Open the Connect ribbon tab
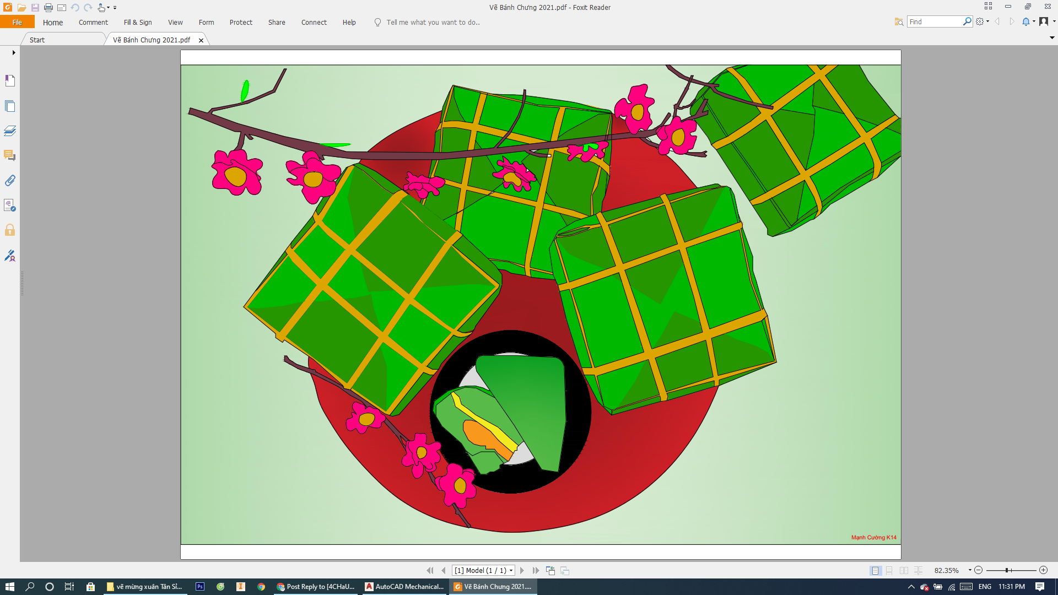This screenshot has width=1058, height=595. click(314, 22)
